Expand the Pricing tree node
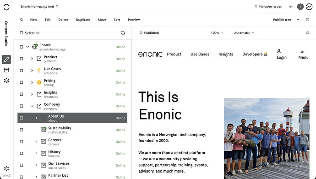The image size is (316, 179). click(x=32, y=82)
